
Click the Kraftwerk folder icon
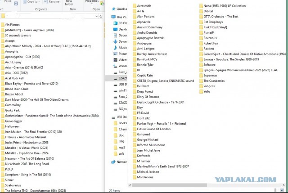point(135,156)
